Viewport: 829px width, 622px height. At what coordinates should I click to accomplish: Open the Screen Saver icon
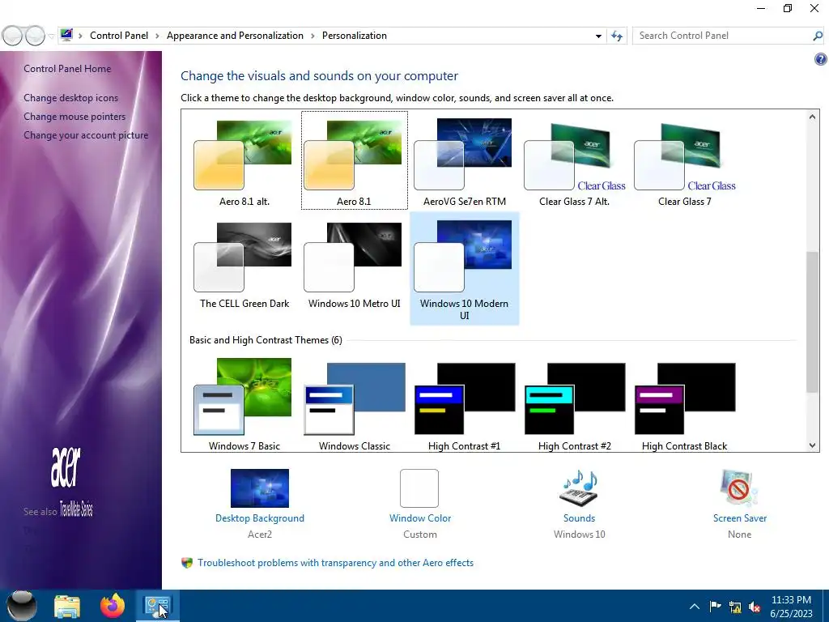[x=739, y=488]
